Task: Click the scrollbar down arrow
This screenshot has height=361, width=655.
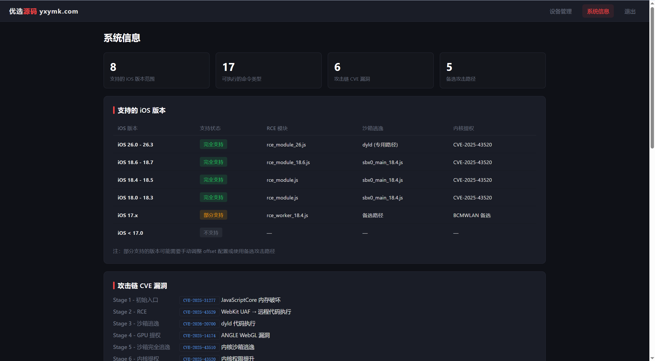Action: click(x=652, y=358)
